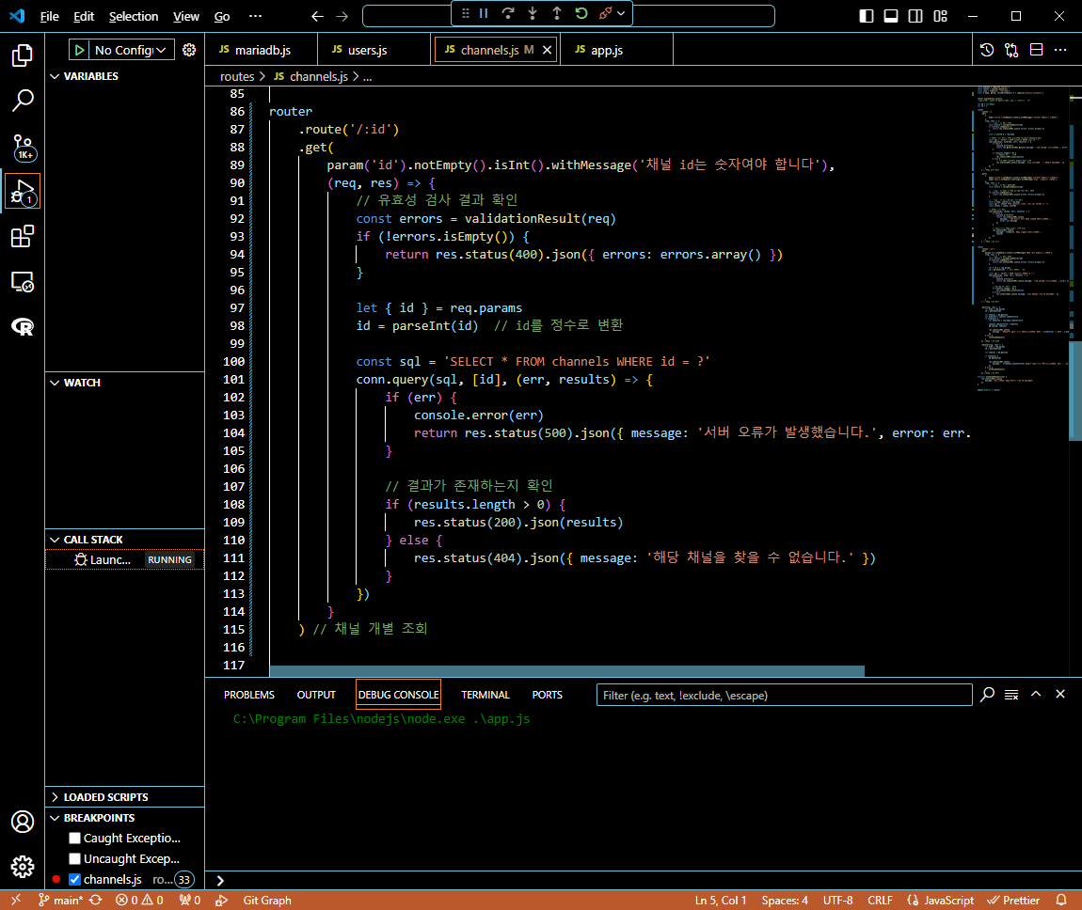Viewport: 1082px width, 910px height.
Task: Open Run and Debug view icon
Action: tap(22, 192)
